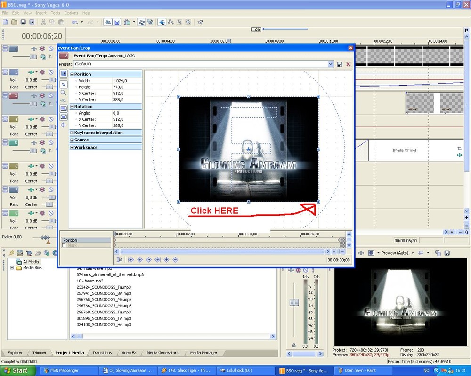Switch to the Explorer tab

[15, 353]
